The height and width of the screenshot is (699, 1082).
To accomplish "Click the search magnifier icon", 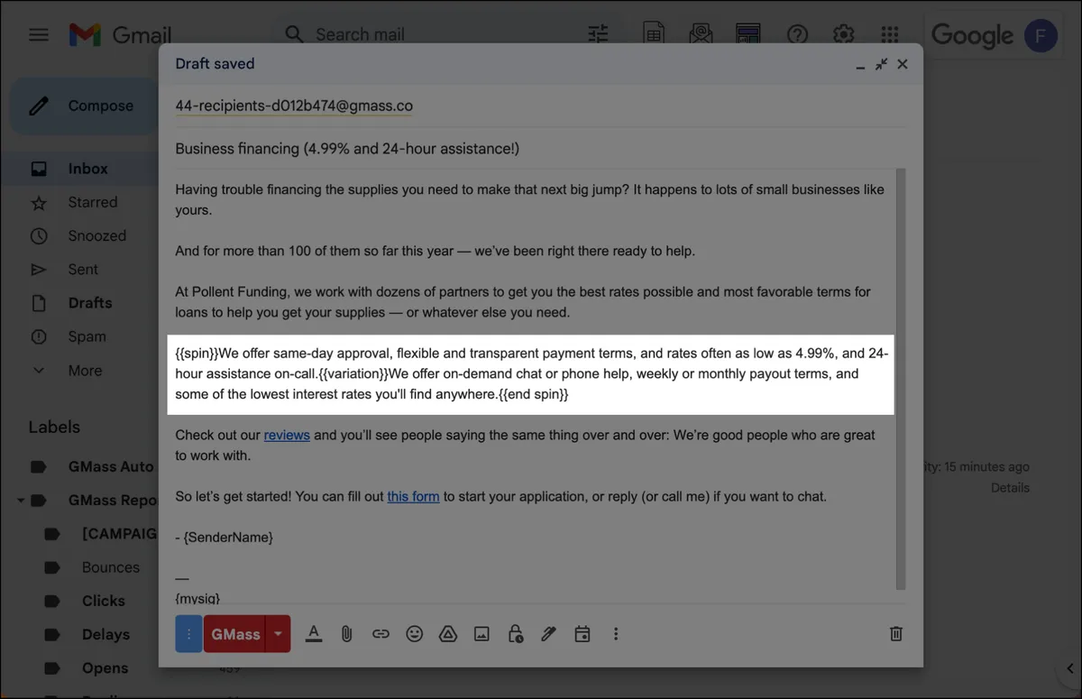I will point(294,34).
